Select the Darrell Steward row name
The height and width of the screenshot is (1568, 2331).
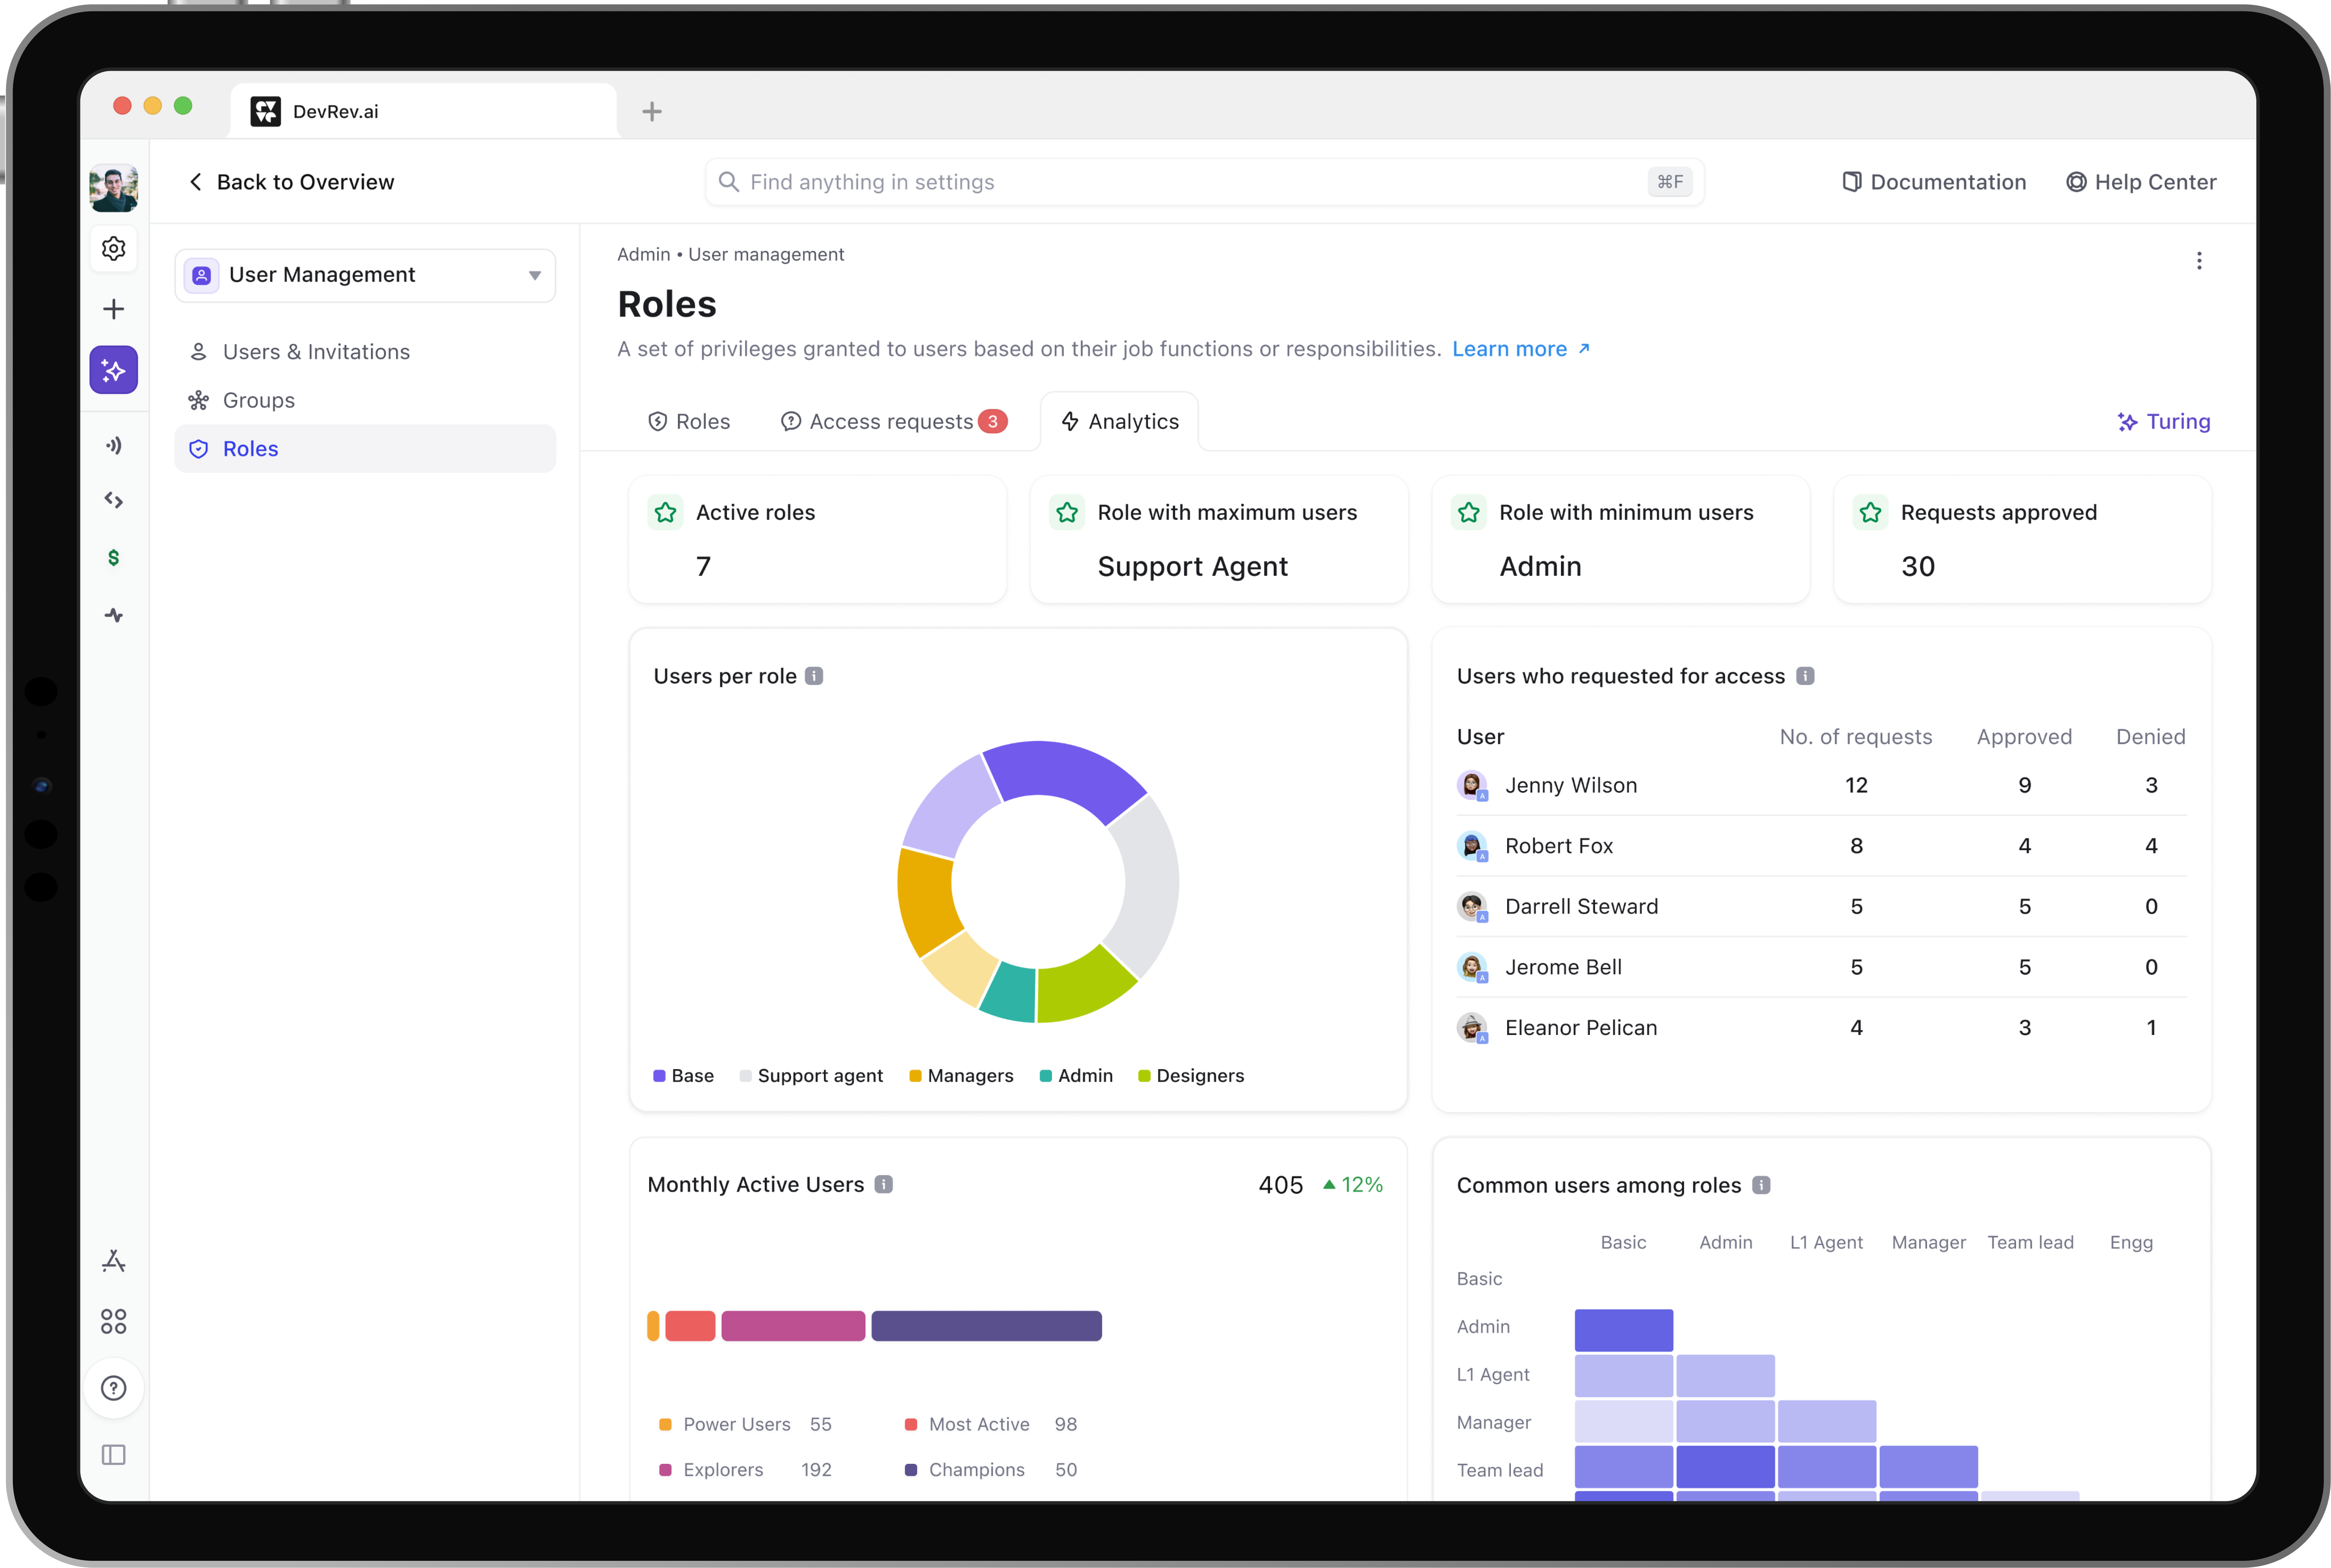click(1582, 907)
